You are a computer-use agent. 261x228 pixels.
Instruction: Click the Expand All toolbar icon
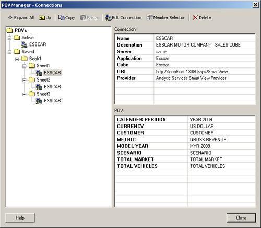(x=10, y=18)
